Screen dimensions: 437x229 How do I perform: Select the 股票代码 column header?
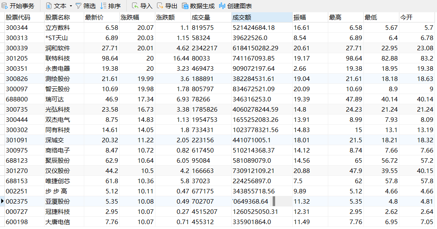[25, 18]
